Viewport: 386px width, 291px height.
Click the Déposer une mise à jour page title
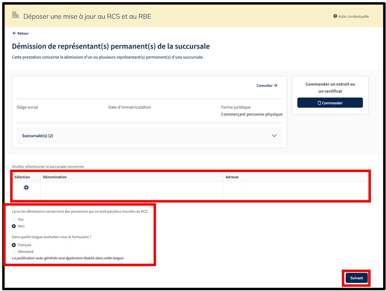point(87,16)
